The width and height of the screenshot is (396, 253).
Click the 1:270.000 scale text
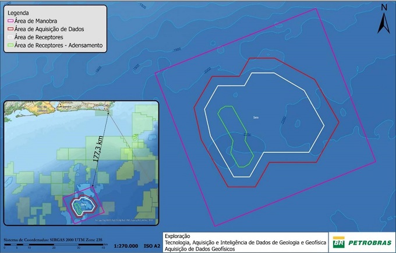pyautogui.click(x=126, y=246)
